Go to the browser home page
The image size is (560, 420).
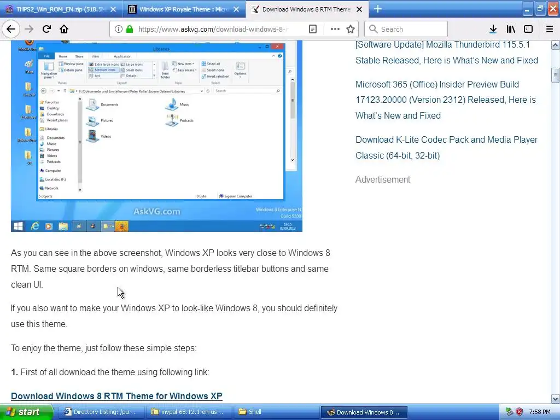coord(64,29)
